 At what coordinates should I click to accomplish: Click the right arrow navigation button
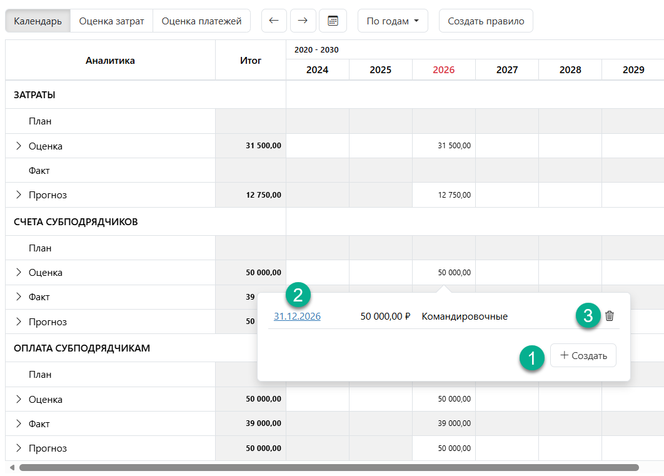coord(303,21)
